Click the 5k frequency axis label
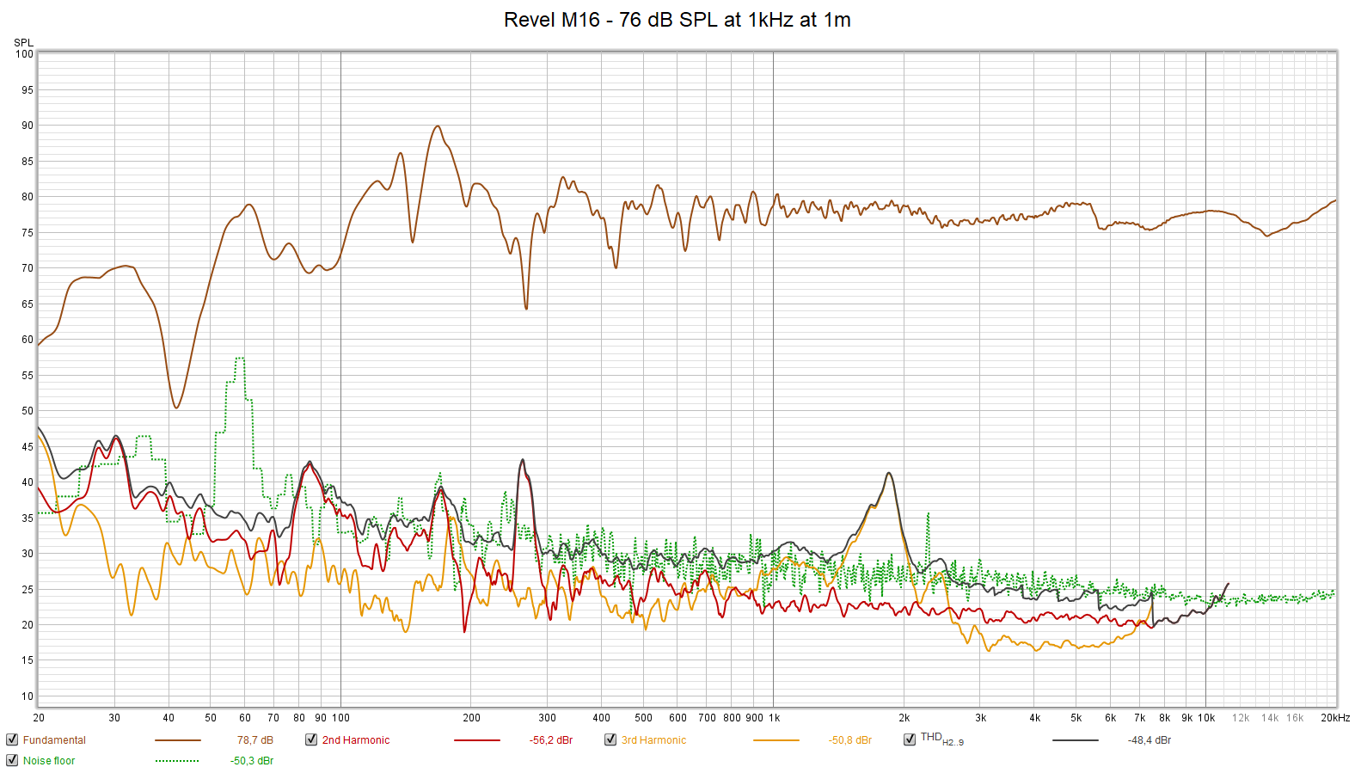 pyautogui.click(x=1076, y=718)
